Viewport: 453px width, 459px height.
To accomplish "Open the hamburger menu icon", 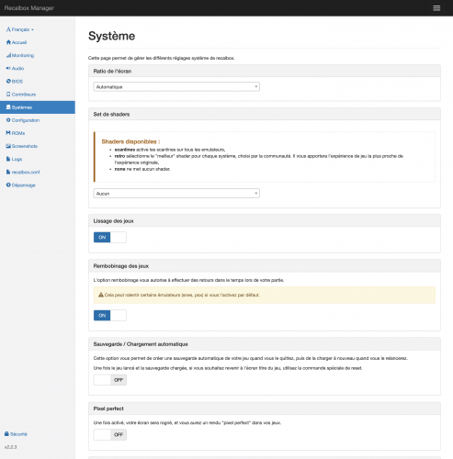I will (x=436, y=8).
